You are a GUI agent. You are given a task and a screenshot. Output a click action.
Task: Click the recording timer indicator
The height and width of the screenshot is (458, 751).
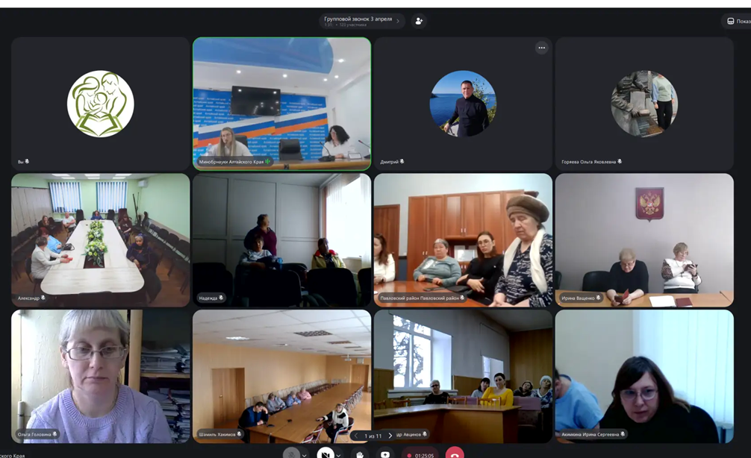(420, 454)
